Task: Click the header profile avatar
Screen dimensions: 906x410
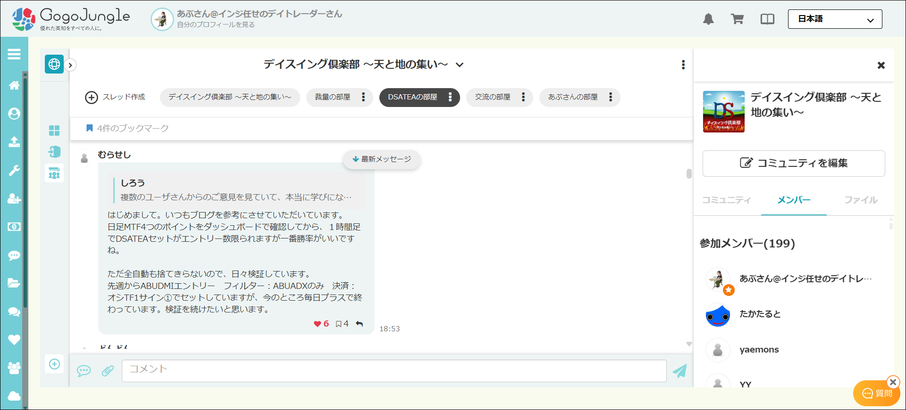Action: [x=162, y=19]
